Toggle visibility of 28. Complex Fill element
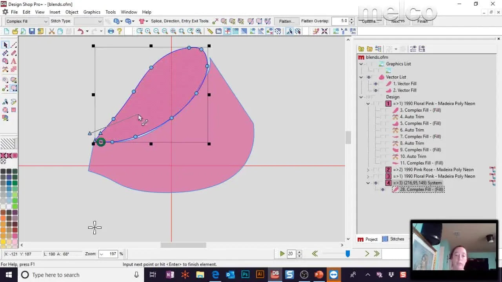The height and width of the screenshot is (282, 502). click(x=382, y=190)
